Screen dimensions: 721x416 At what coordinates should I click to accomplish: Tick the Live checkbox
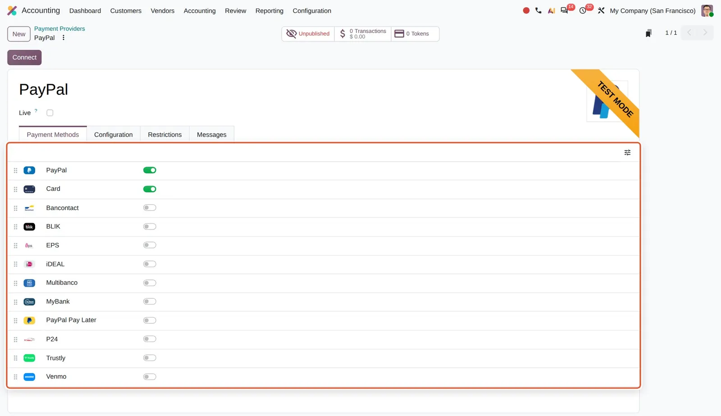click(x=50, y=113)
